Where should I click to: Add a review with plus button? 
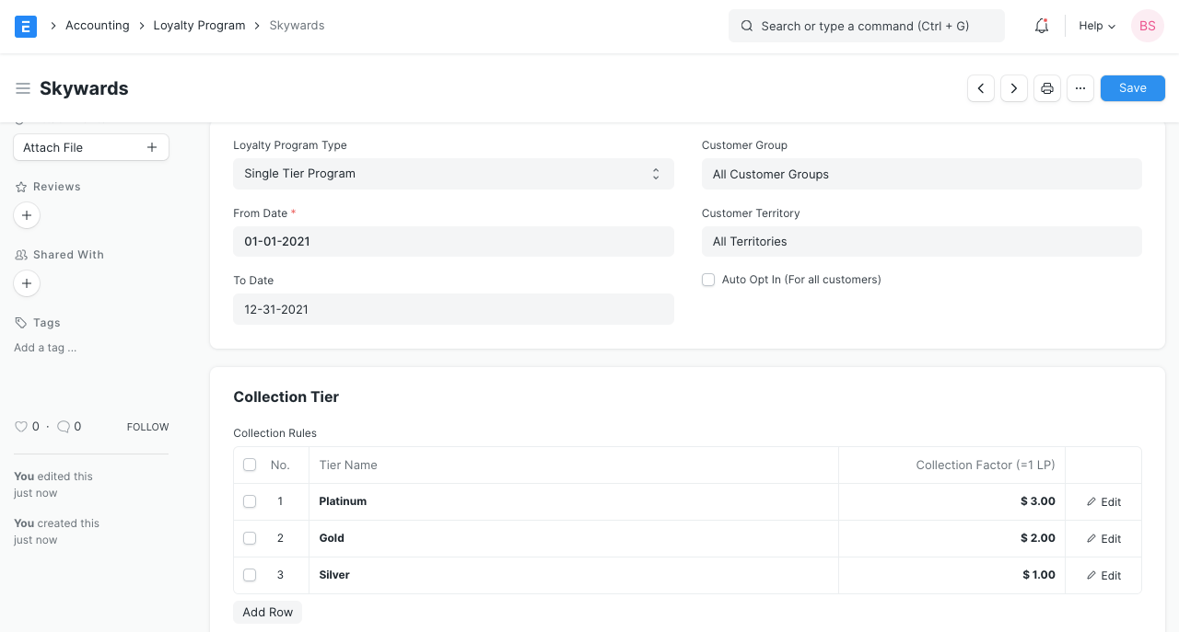click(27, 215)
